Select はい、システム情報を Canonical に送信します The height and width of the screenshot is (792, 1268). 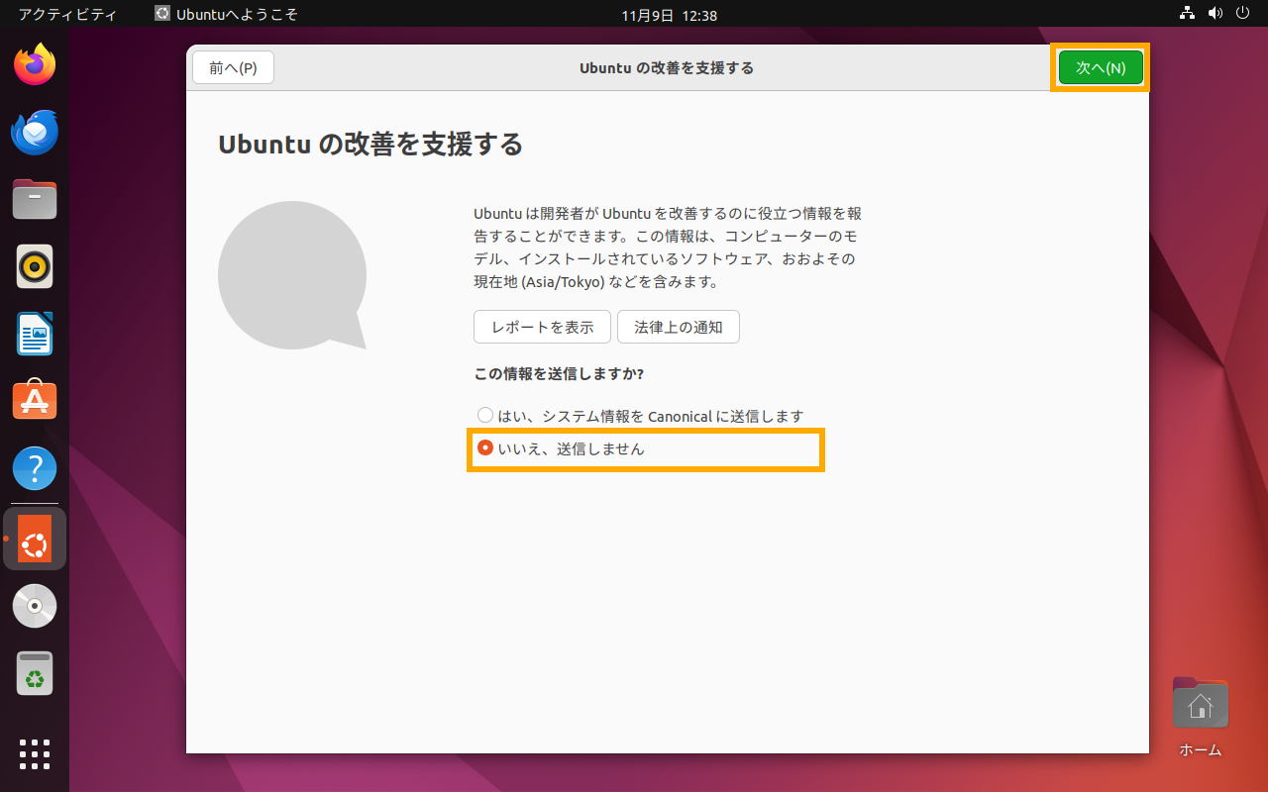click(x=640, y=416)
